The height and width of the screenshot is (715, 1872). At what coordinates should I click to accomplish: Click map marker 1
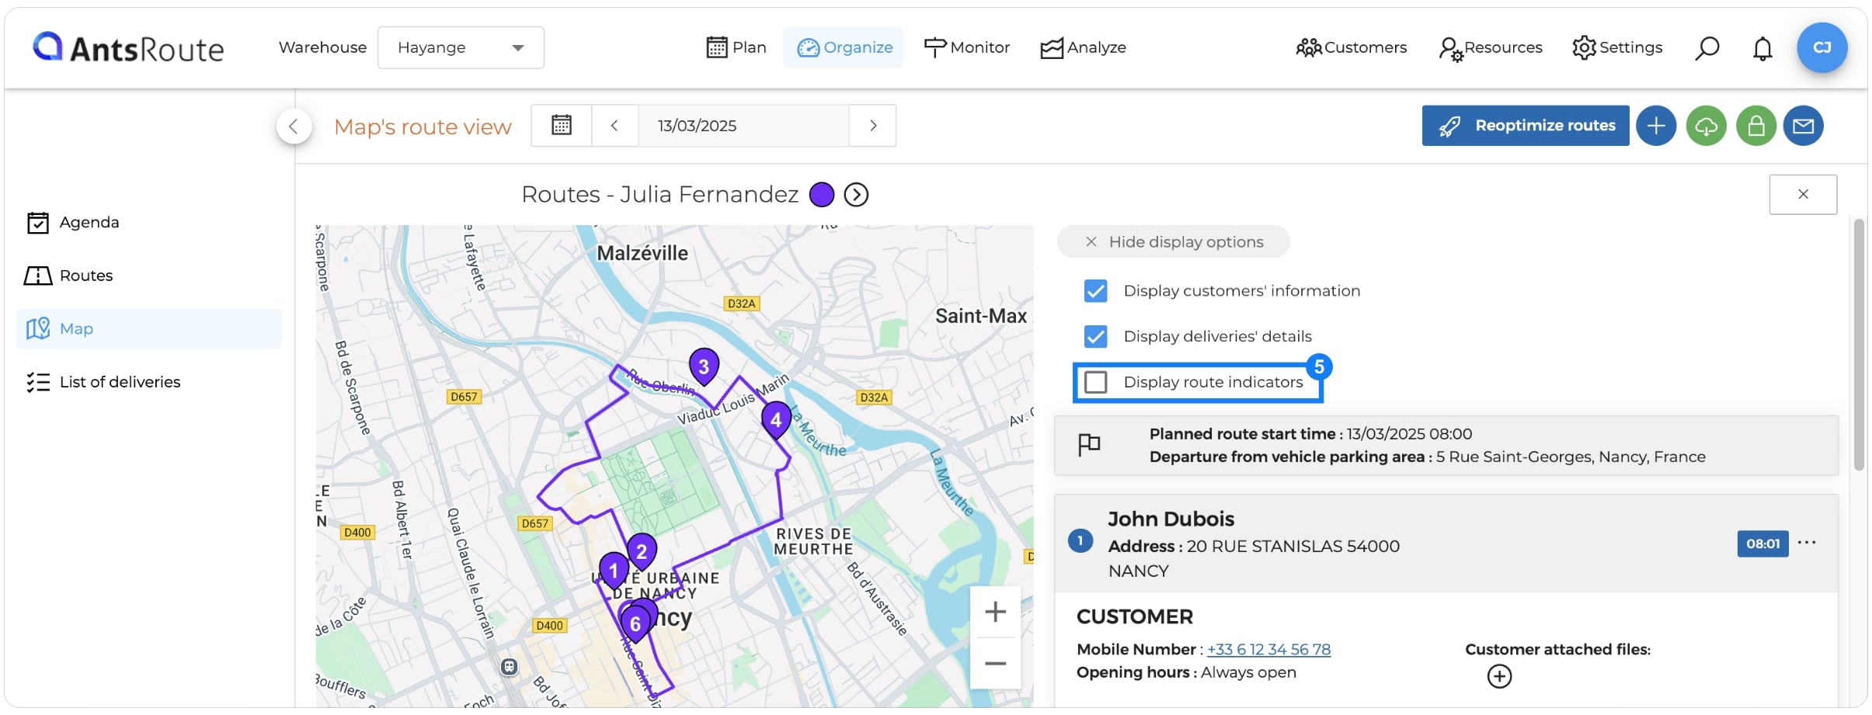pos(614,571)
